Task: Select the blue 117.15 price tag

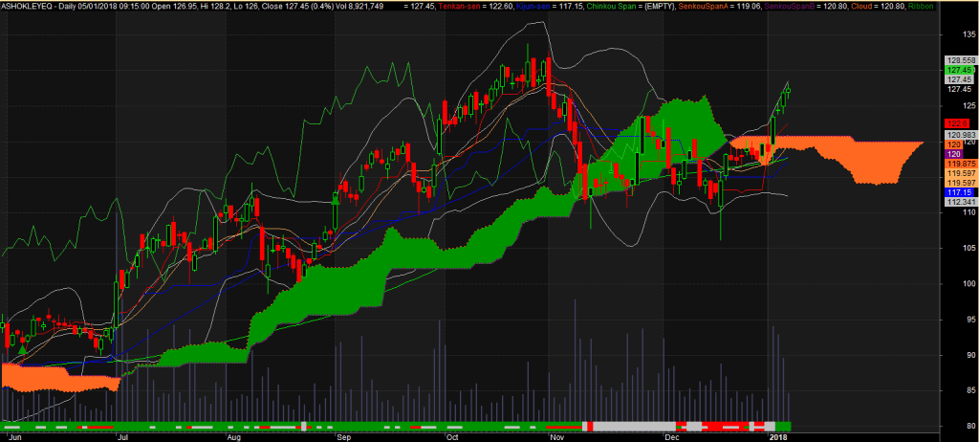Action: pos(959,192)
